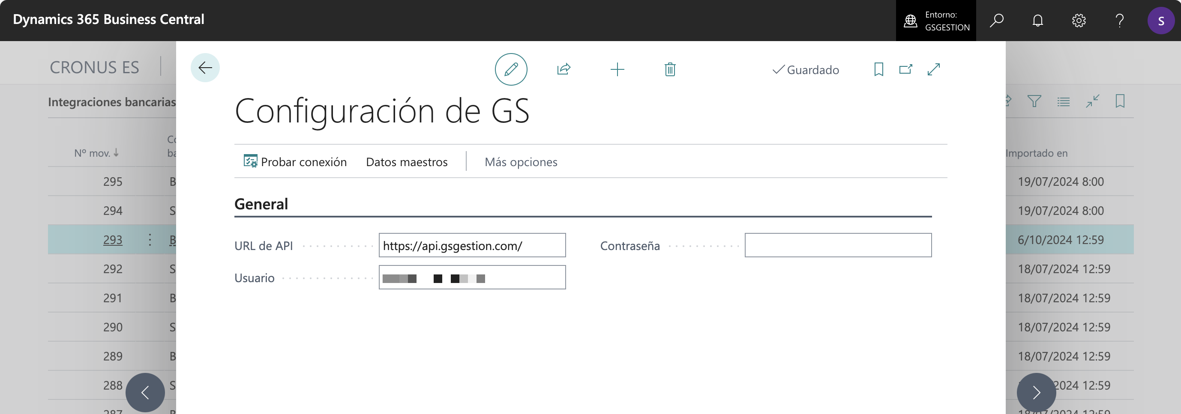1181x414 pixels.
Task: Click Dynamics 365 Business Central title
Action: click(109, 20)
